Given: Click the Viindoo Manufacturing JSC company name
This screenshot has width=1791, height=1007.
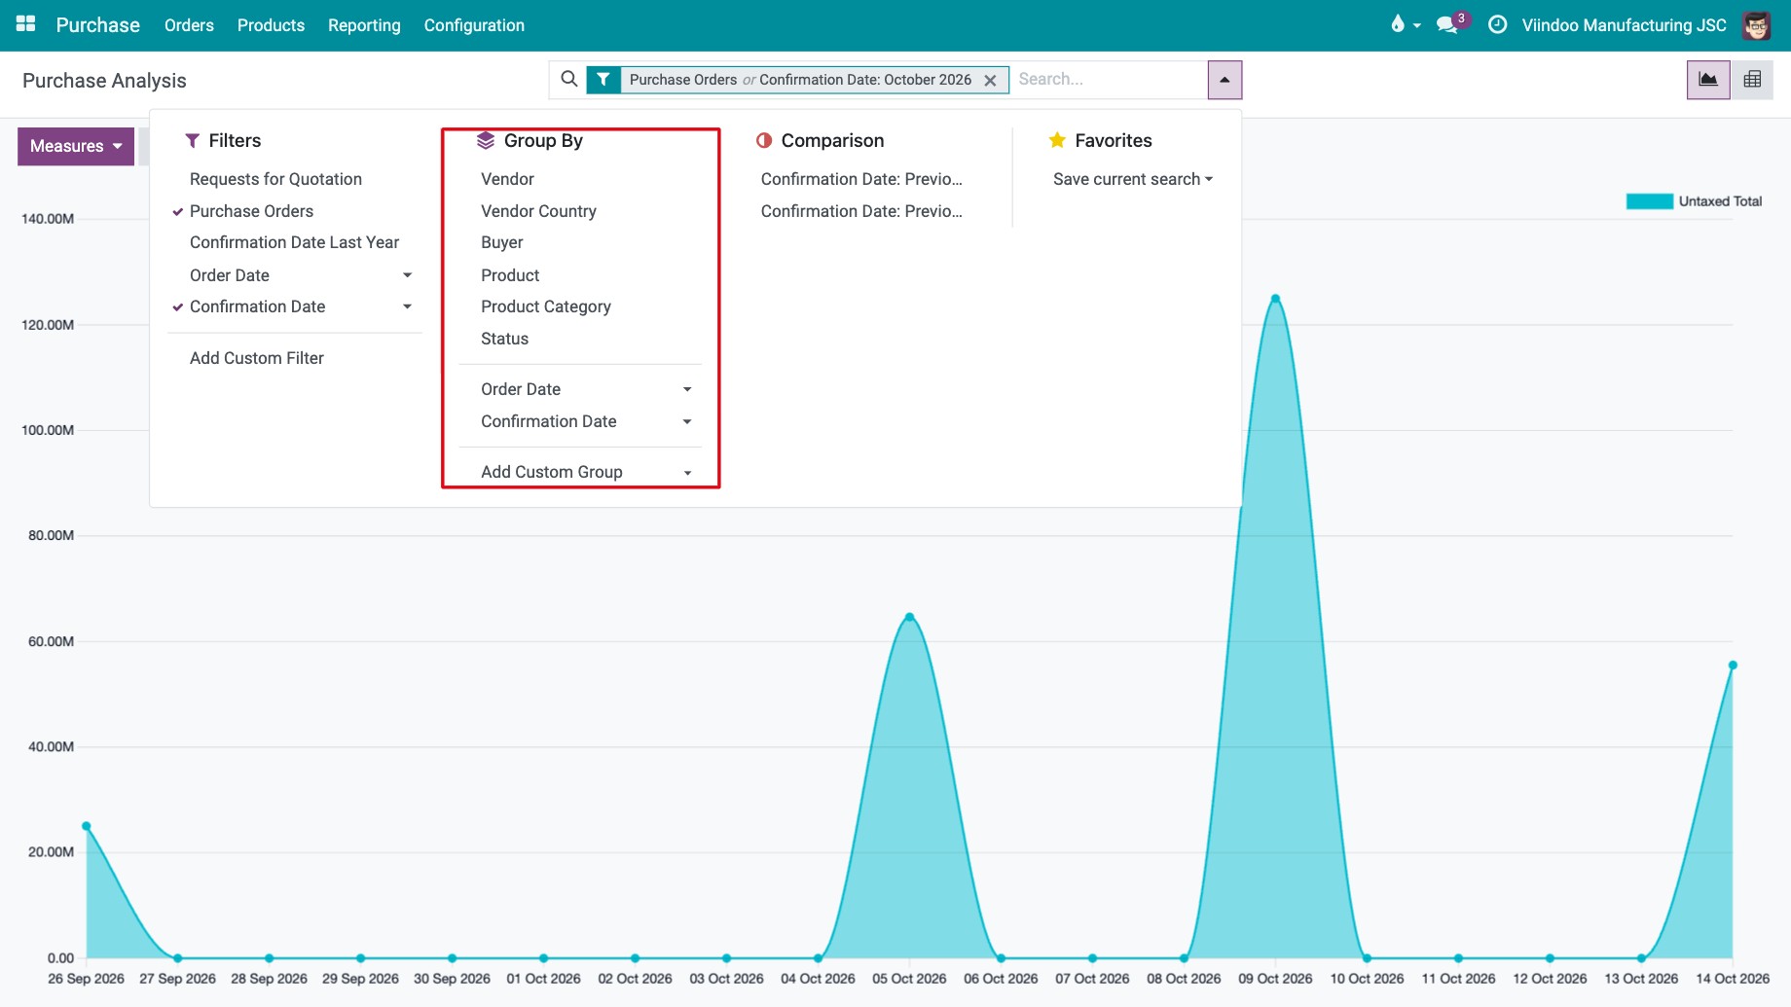Looking at the screenshot, I should [1624, 25].
